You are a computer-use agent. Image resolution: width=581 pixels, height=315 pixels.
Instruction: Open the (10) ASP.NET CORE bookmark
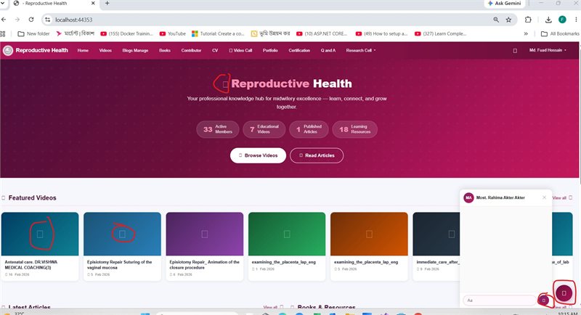(x=322, y=33)
